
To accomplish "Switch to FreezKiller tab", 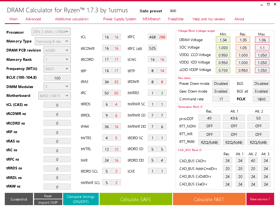I will click(x=176, y=19).
